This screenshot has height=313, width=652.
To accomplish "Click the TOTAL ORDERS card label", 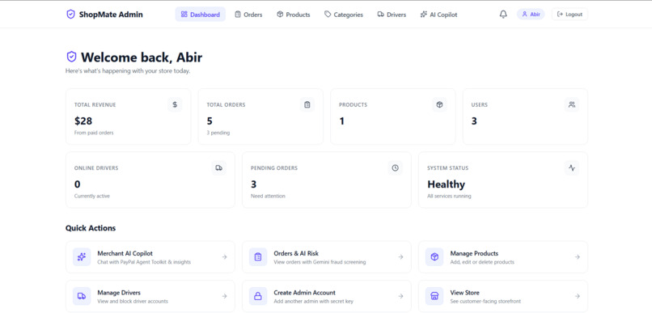I will 227,105.
